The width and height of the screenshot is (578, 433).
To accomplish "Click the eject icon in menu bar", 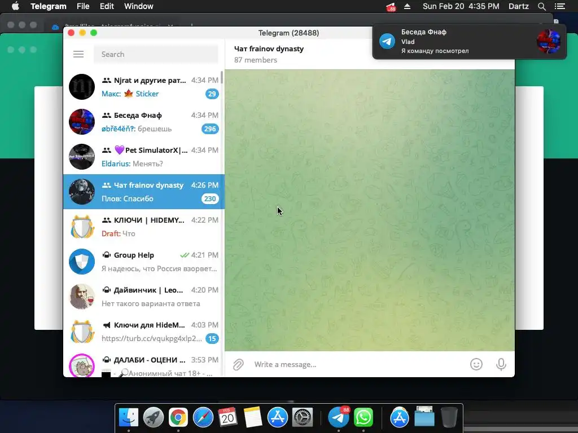I will pyautogui.click(x=408, y=6).
